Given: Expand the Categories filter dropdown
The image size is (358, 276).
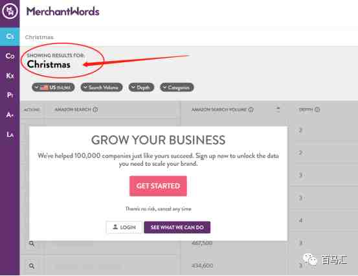Looking at the screenshot, I should point(177,87).
